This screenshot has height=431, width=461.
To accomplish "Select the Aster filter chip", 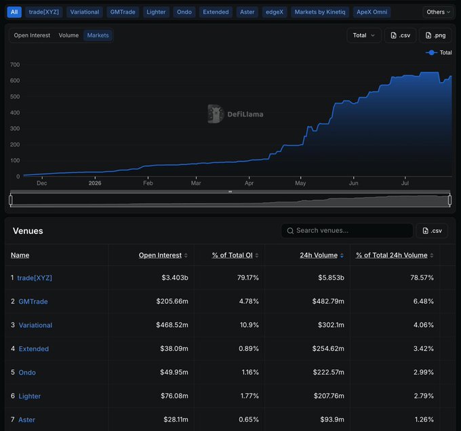I will tap(247, 12).
